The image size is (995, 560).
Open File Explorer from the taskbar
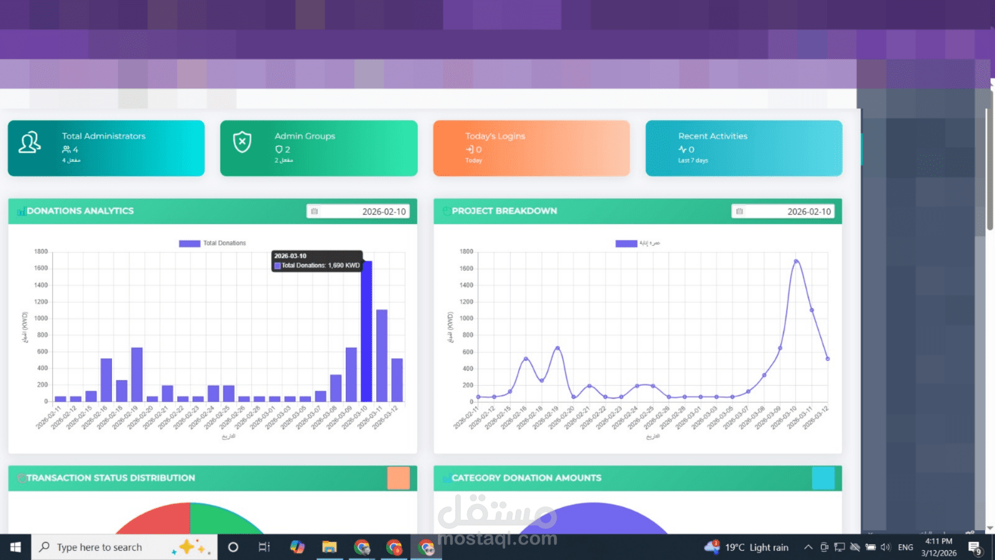(329, 547)
